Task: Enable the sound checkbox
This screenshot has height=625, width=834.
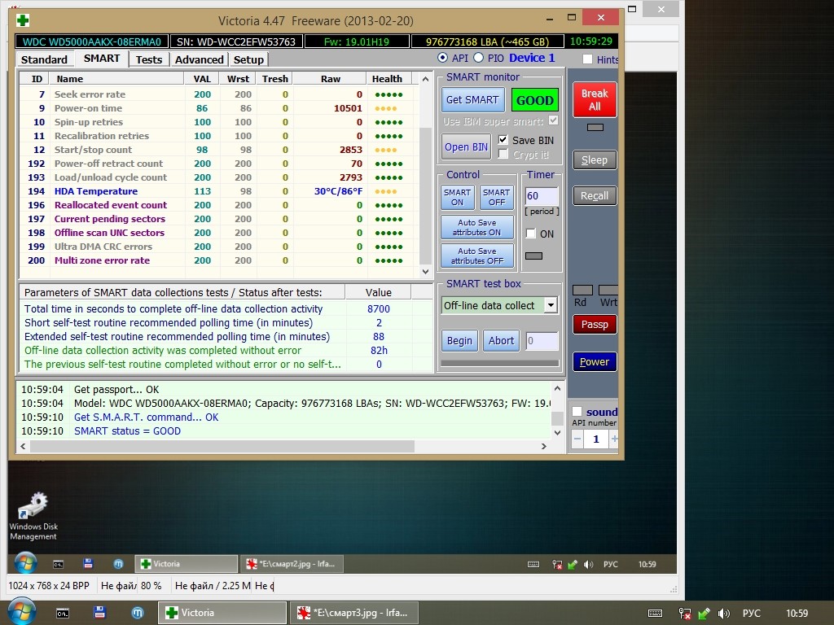Action: (577, 411)
